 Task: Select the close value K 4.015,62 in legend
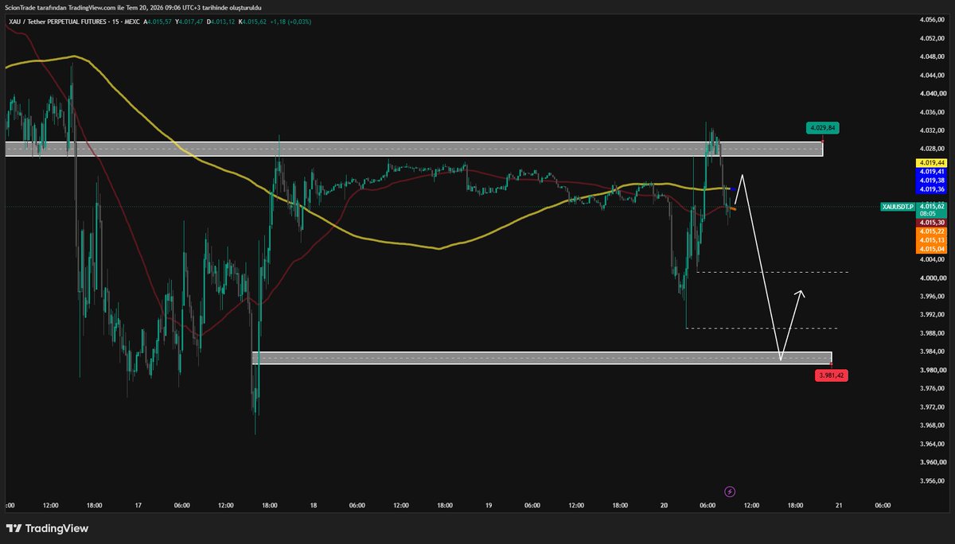pyautogui.click(x=253, y=21)
